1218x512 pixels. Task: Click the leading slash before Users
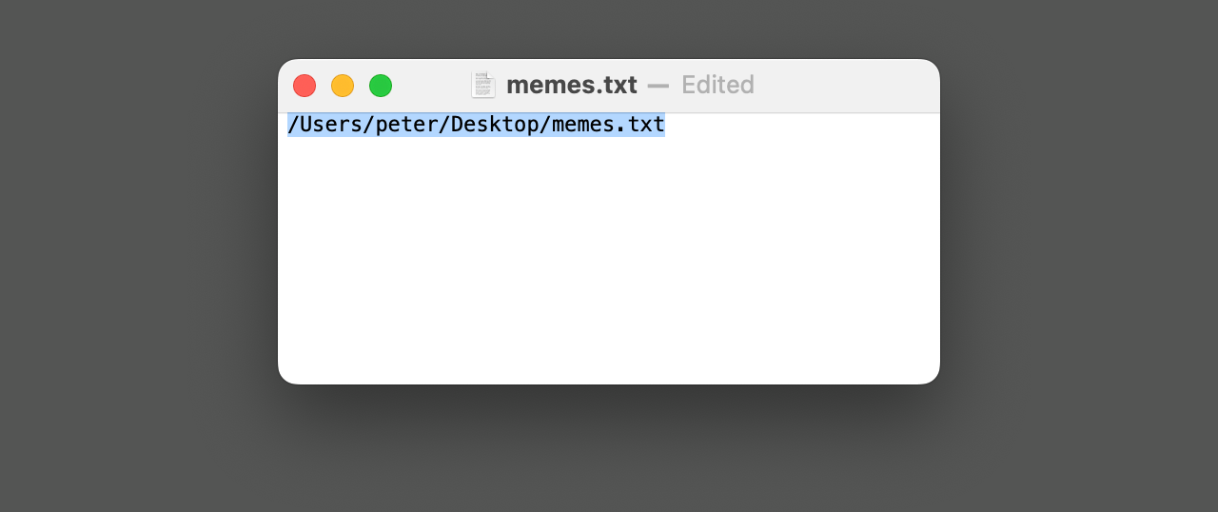click(293, 125)
